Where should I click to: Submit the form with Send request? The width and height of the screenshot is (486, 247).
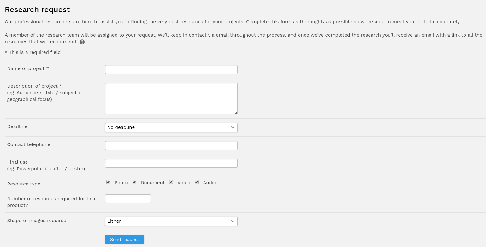coord(125,239)
